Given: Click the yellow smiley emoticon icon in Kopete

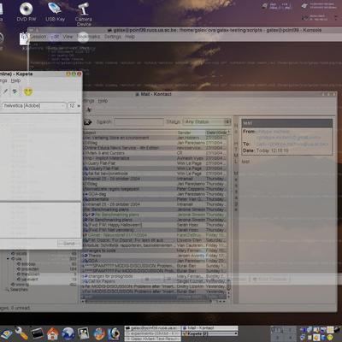Looking at the screenshot, I should tap(28, 91).
